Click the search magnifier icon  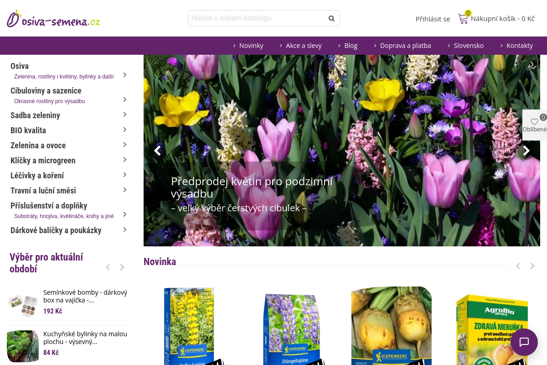pos(331,18)
